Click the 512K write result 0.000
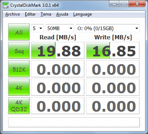148x134 pixels. (113, 69)
